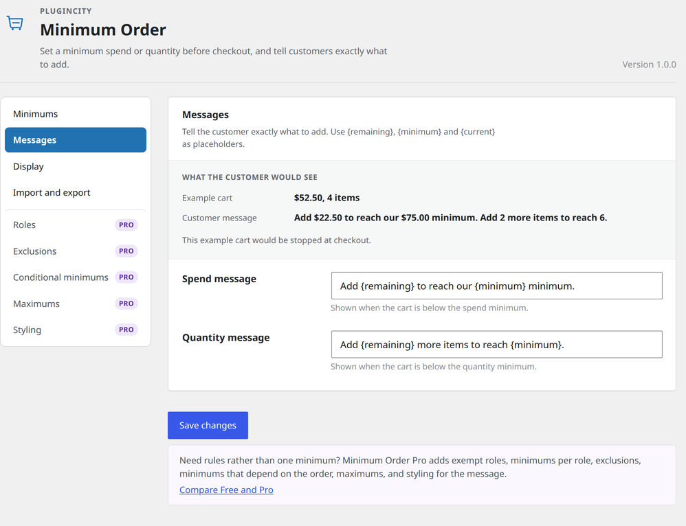Open Import and export settings

[x=75, y=192]
